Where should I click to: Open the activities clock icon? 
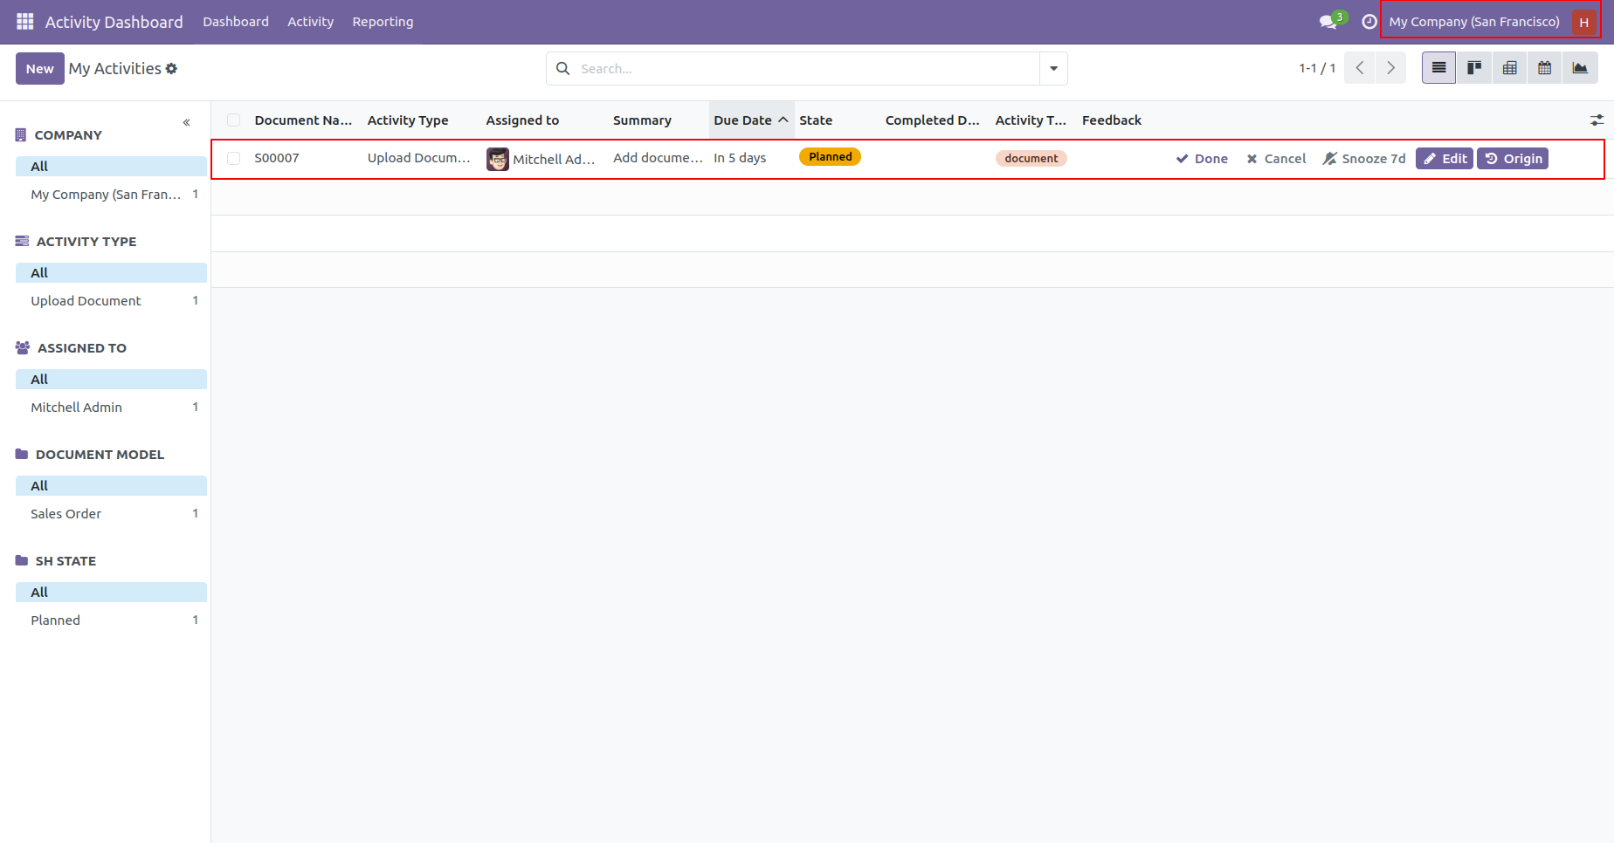(x=1369, y=22)
